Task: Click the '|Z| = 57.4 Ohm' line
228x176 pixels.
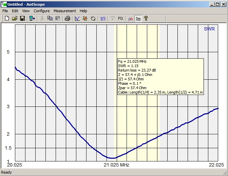Action: coord(131,79)
